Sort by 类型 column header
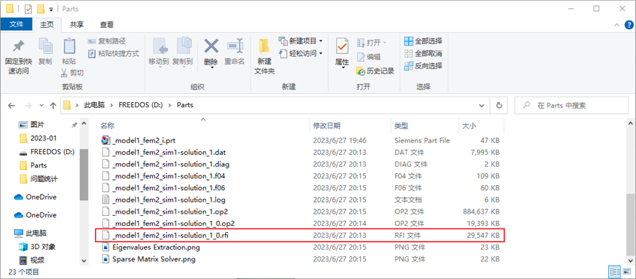 pos(401,126)
